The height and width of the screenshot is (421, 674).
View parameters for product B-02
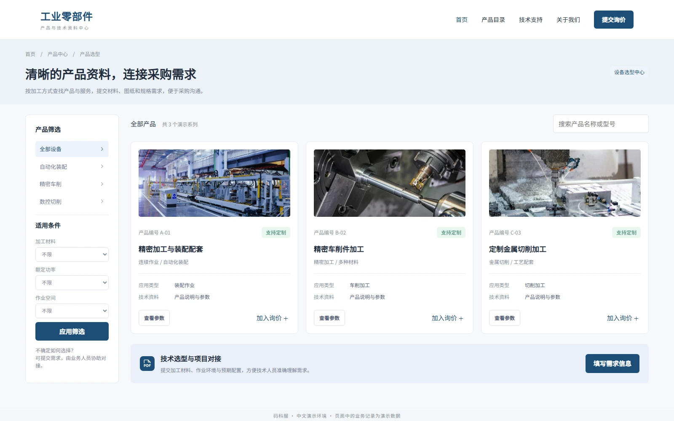pos(329,318)
